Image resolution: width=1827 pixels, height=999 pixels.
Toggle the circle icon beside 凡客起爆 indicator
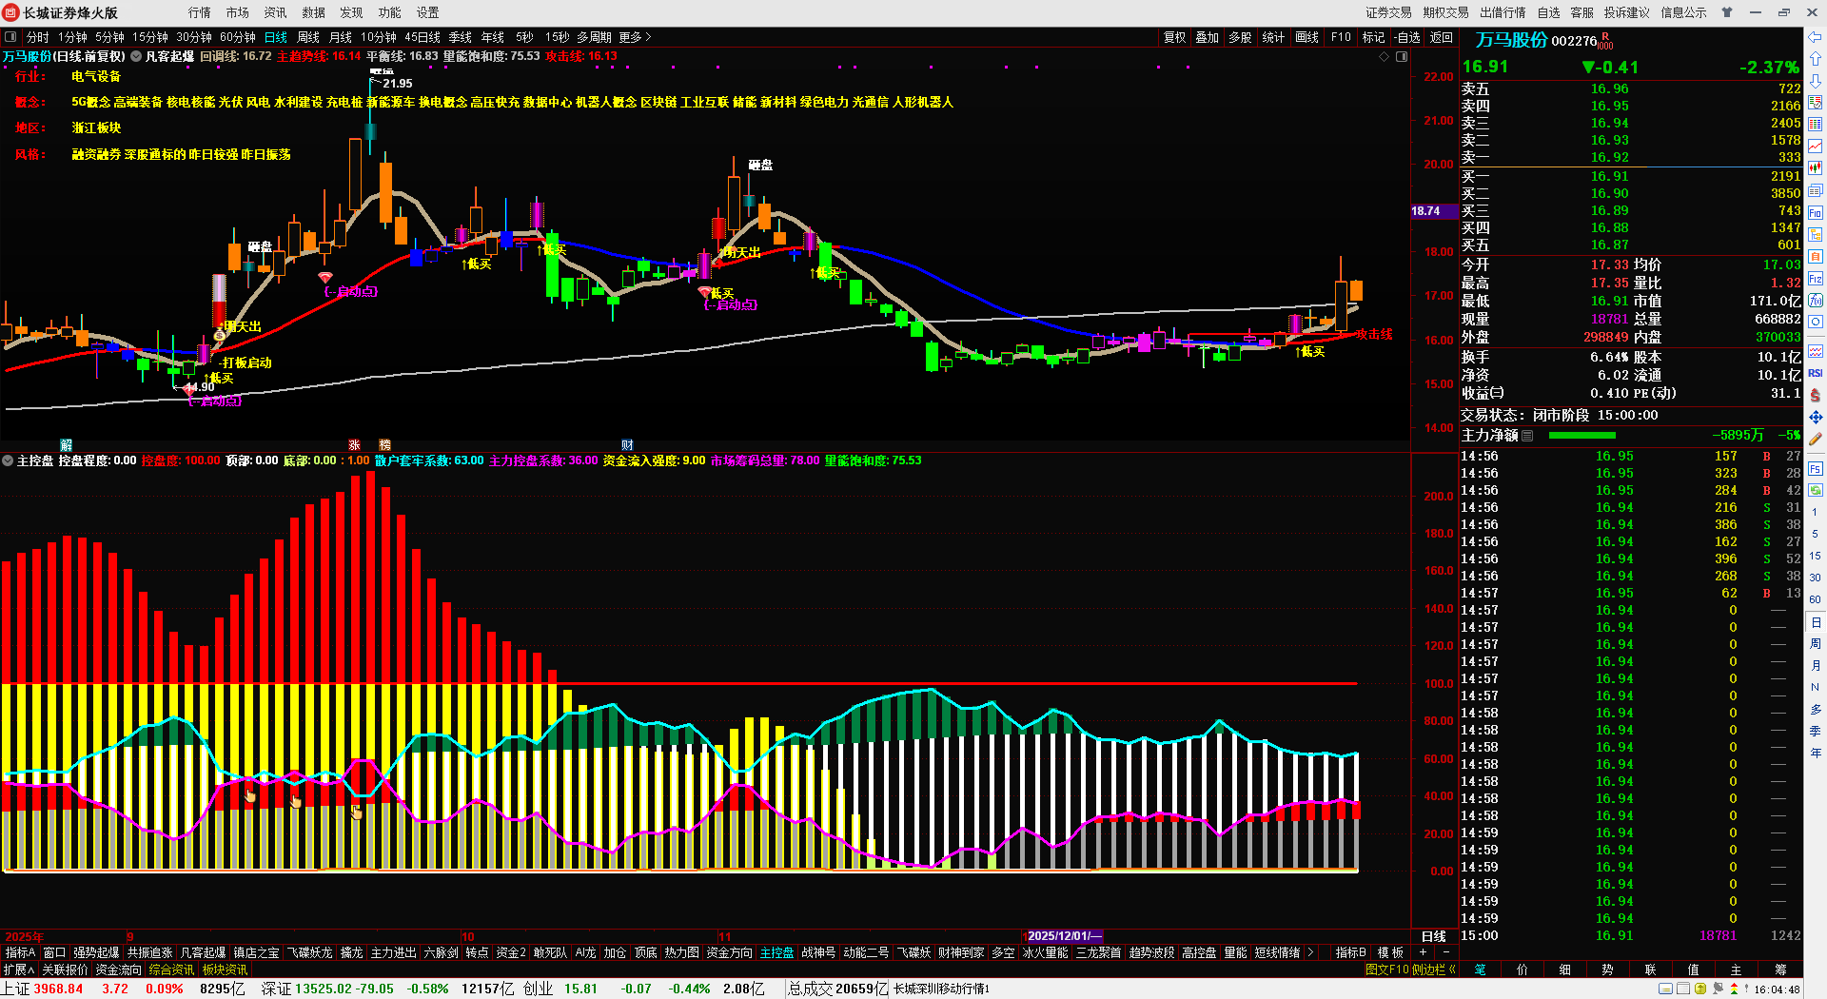[136, 56]
